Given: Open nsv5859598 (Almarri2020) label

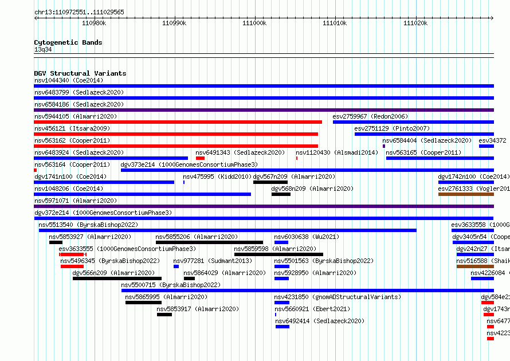Looking at the screenshot, I should pyautogui.click(x=275, y=249).
